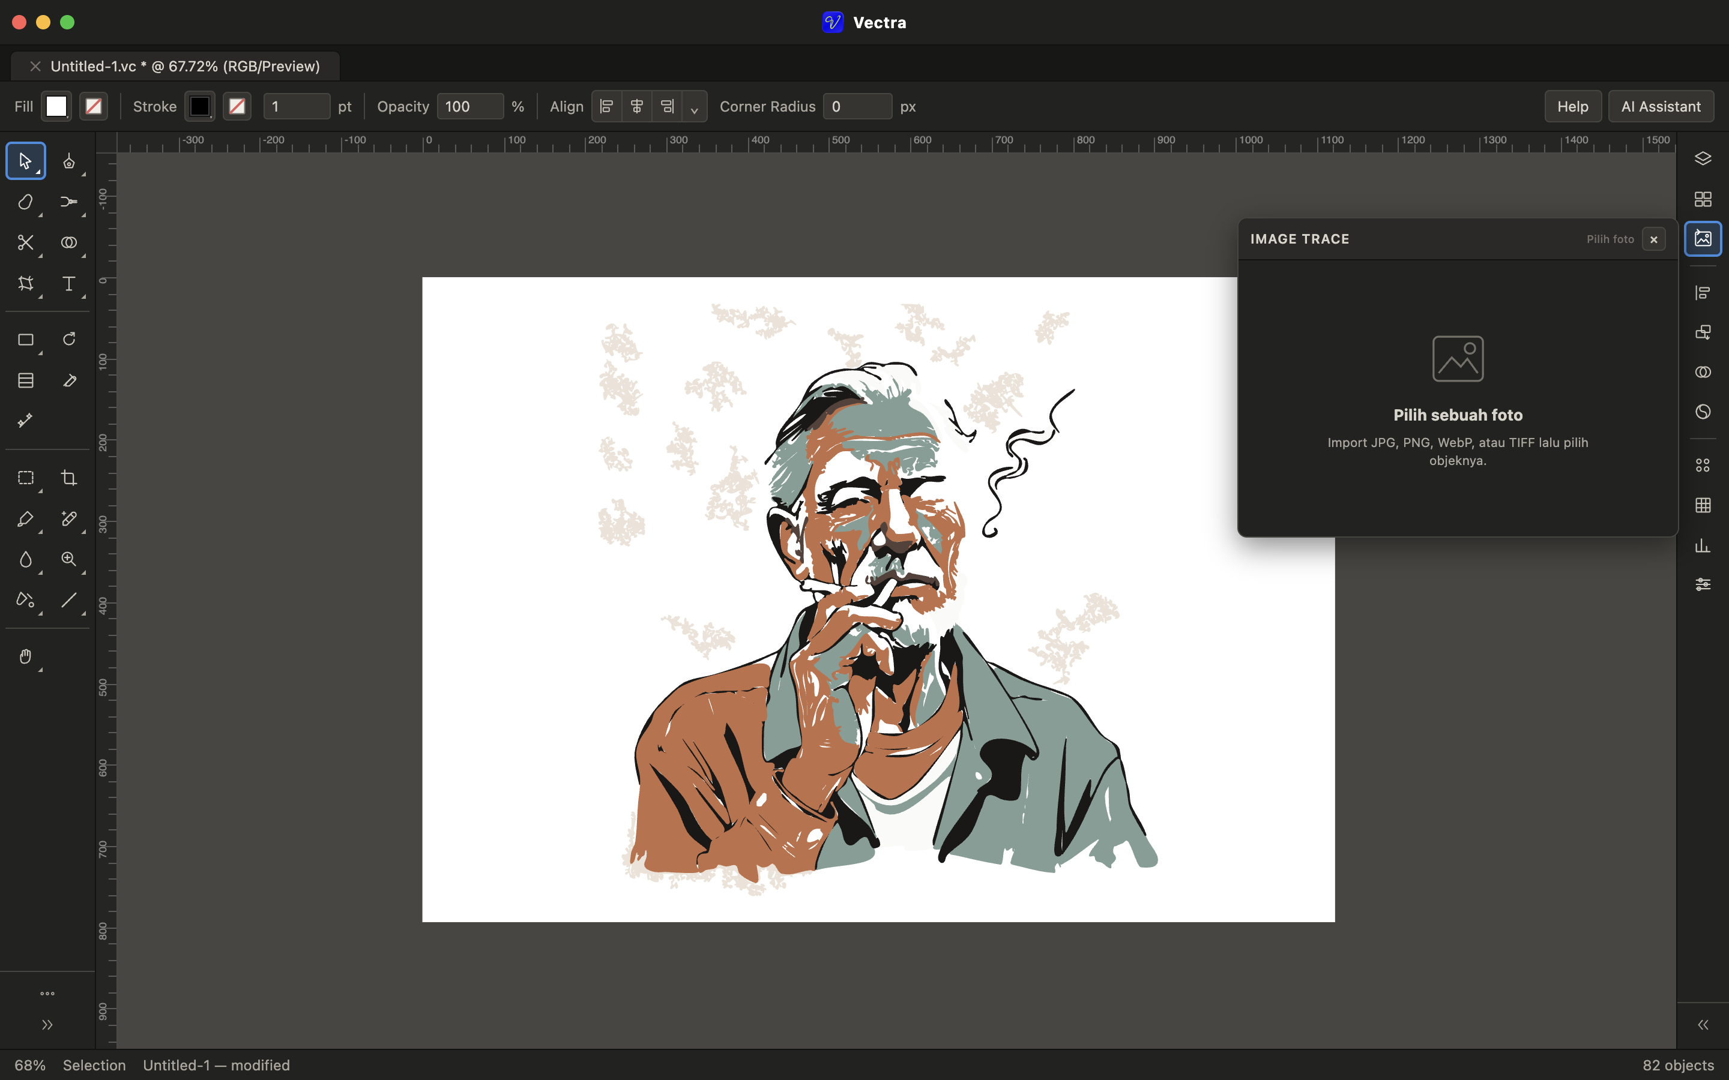Screen dimensions: 1729x1080
Task: Toggle the Image Trace panel icon
Action: pyautogui.click(x=1703, y=239)
